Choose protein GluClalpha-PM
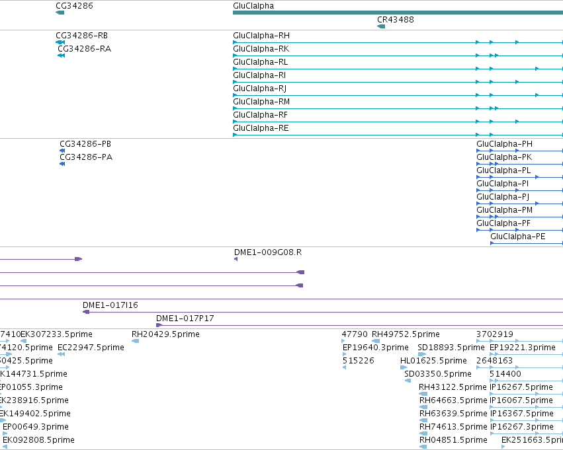 point(505,211)
